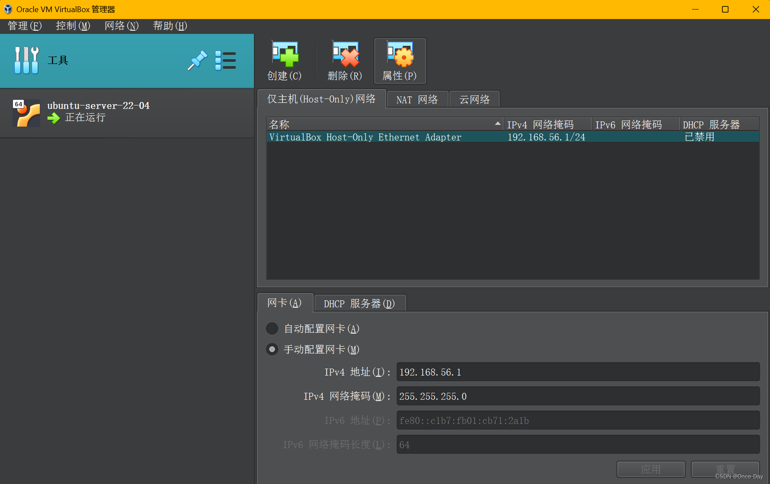The width and height of the screenshot is (770, 484).
Task: Click the IPv4 网络掩码 column header
Action: pyautogui.click(x=547, y=124)
